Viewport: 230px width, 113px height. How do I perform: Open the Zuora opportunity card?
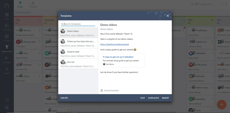click(28, 78)
